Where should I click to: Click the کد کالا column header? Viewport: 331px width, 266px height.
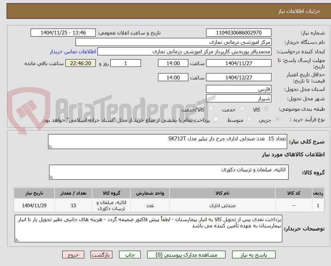pyautogui.click(x=294, y=193)
